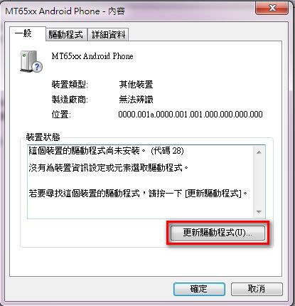Click the 製造廠商 label

70,100
